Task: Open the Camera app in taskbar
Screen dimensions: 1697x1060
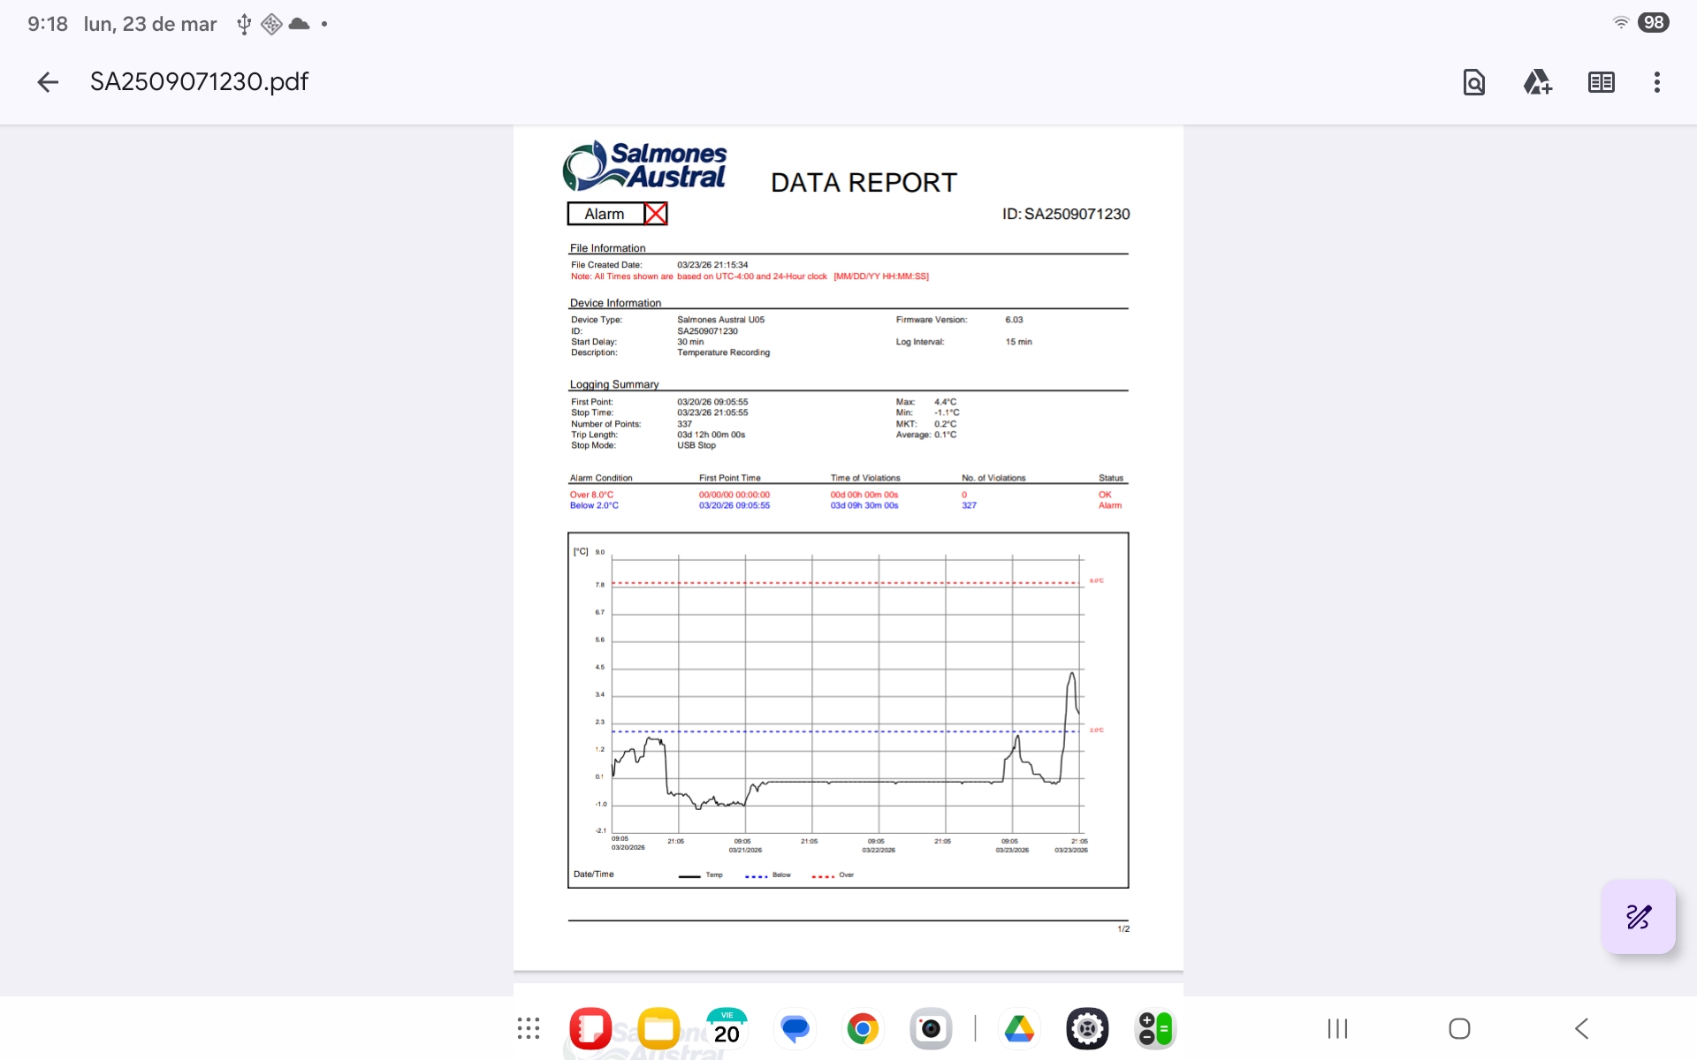Action: [x=930, y=1028]
